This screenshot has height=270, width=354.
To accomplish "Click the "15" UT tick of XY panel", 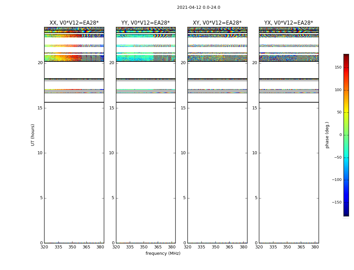I will point(183,108).
